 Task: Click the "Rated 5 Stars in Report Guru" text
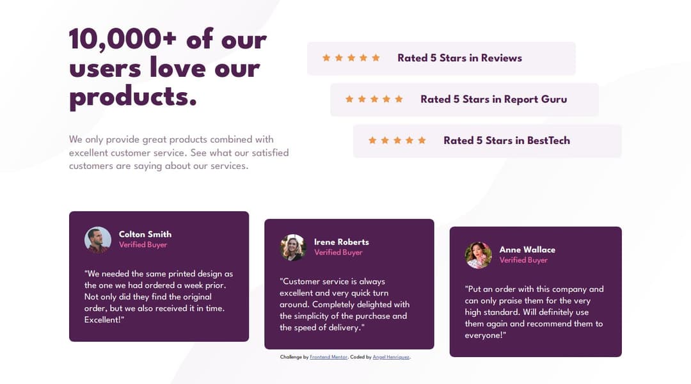pyautogui.click(x=493, y=99)
